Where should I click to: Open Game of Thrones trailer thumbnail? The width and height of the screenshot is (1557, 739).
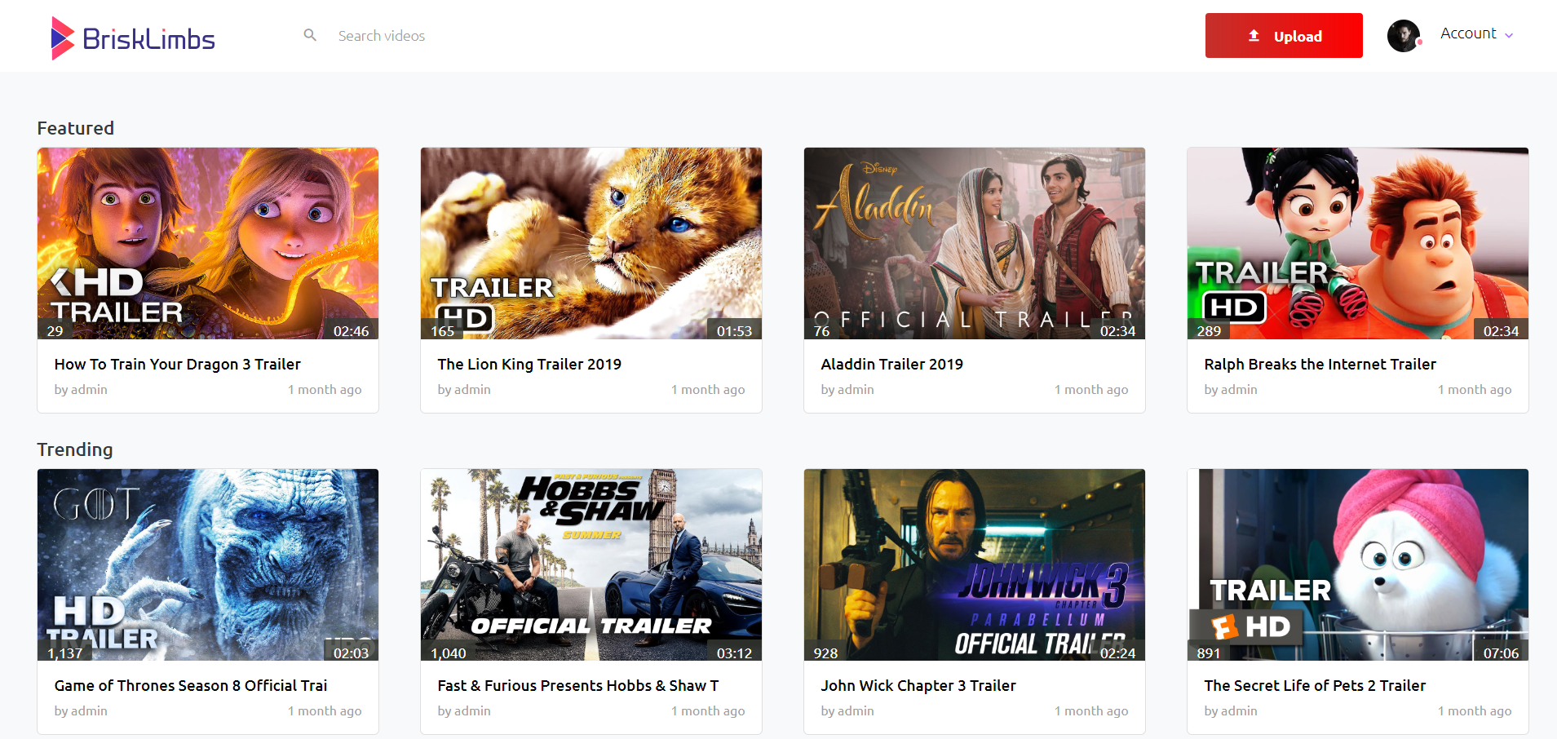pyautogui.click(x=208, y=564)
